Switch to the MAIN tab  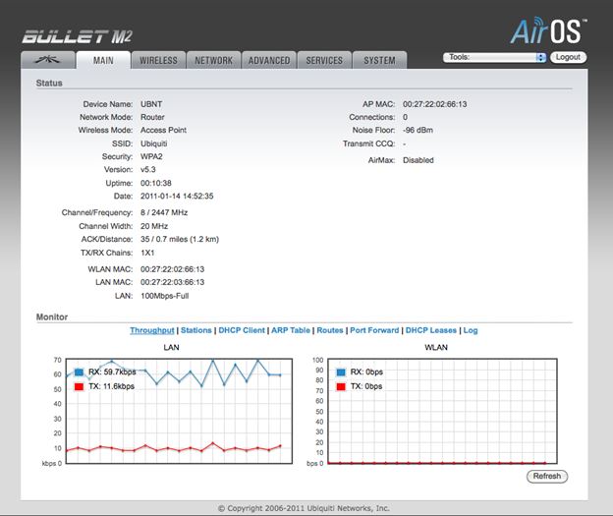103,60
